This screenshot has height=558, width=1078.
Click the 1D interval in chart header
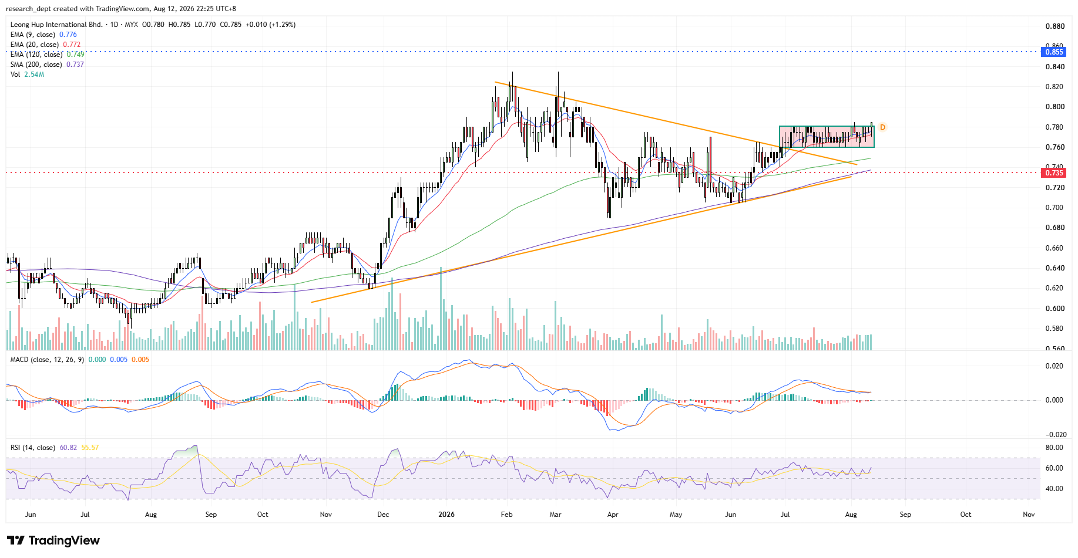114,25
